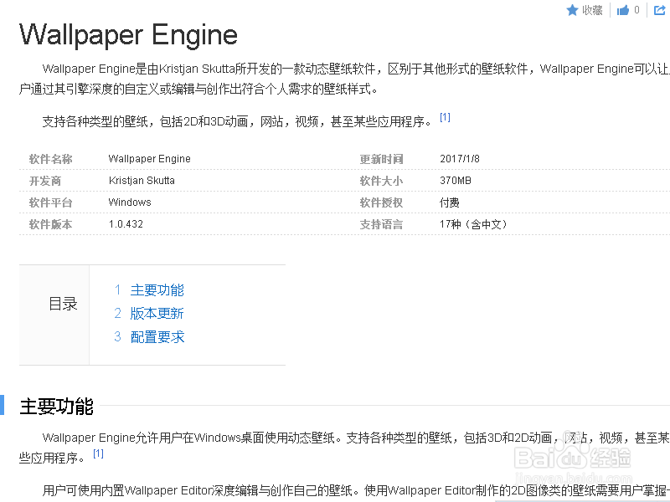Open citation [1] inside the 主要功能 section
The image size is (670, 502).
[98, 452]
